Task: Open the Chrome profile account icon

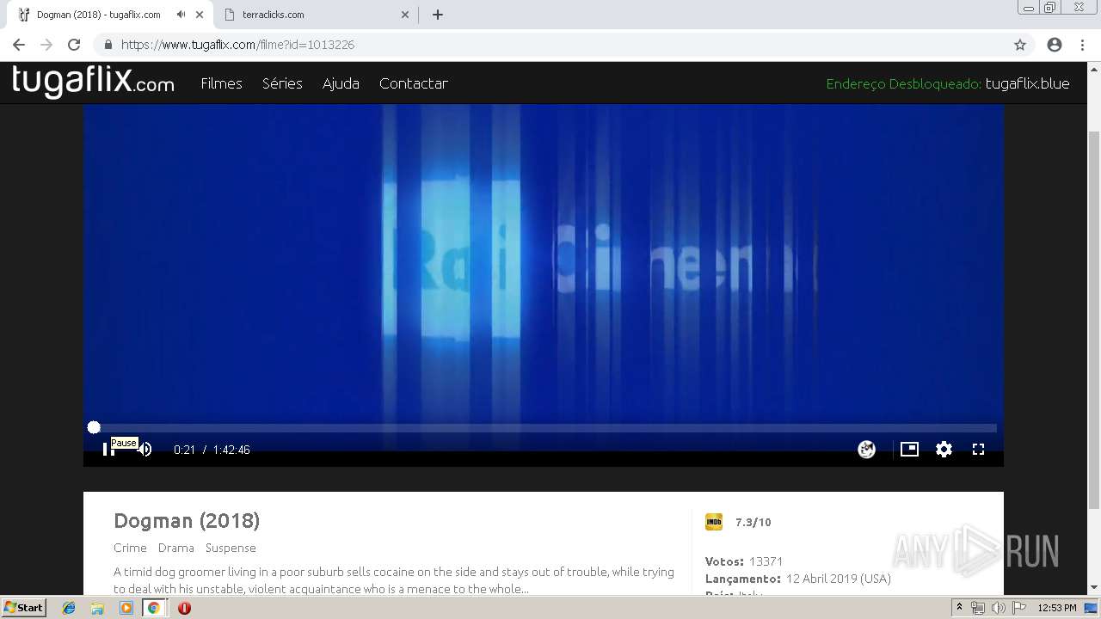Action: click(1055, 45)
